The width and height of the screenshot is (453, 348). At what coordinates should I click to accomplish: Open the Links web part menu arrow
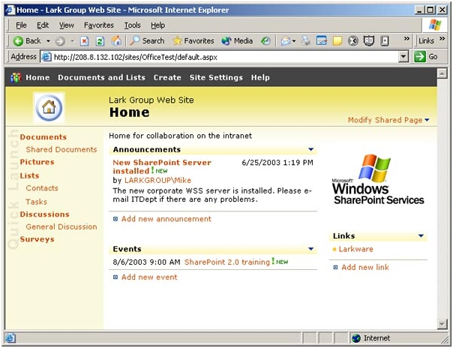pyautogui.click(x=421, y=235)
